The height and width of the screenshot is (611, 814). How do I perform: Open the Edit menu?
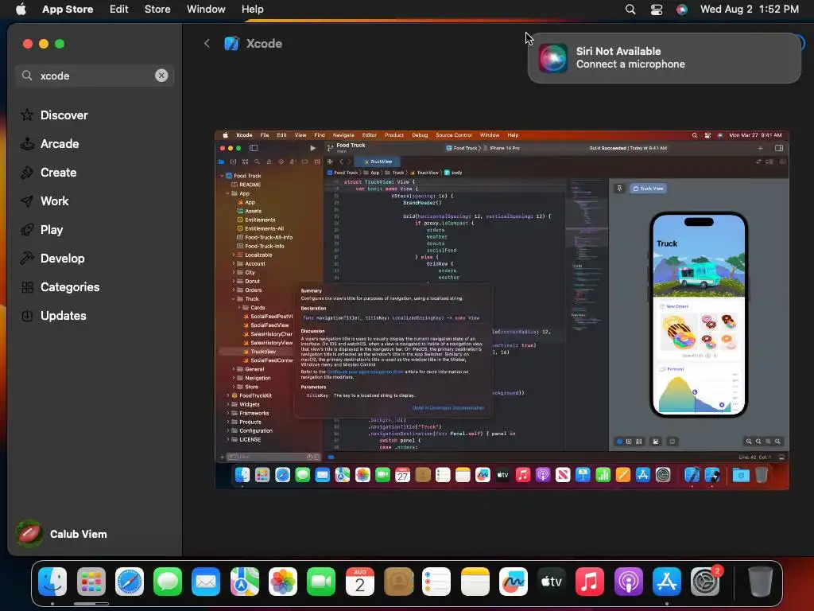pos(119,9)
